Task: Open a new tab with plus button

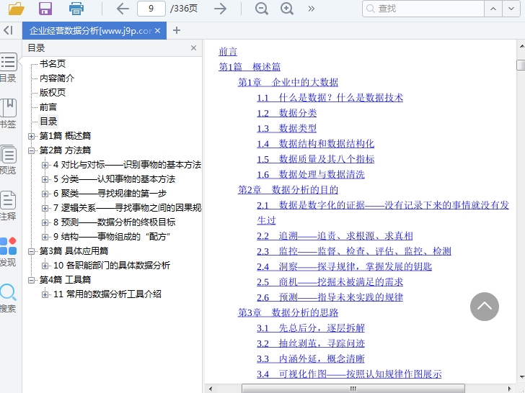Action: pyautogui.click(x=177, y=30)
